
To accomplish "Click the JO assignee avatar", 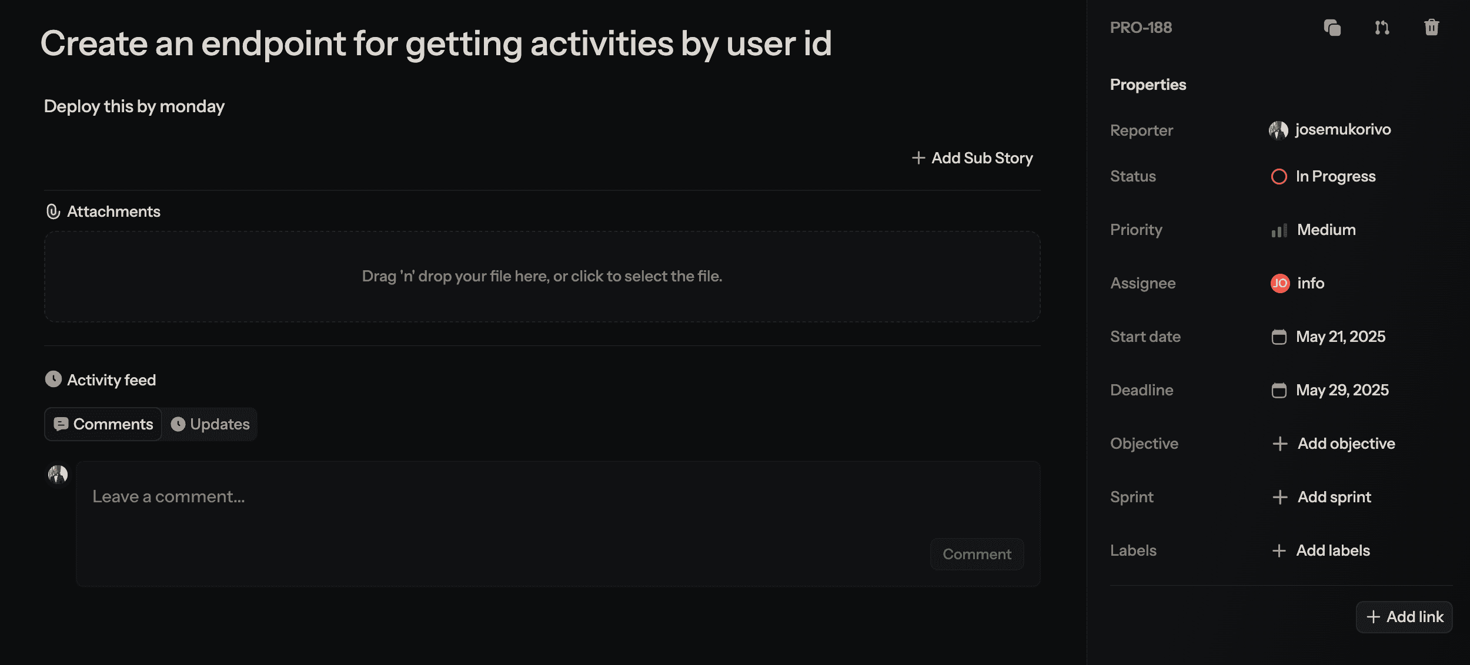I will 1281,283.
